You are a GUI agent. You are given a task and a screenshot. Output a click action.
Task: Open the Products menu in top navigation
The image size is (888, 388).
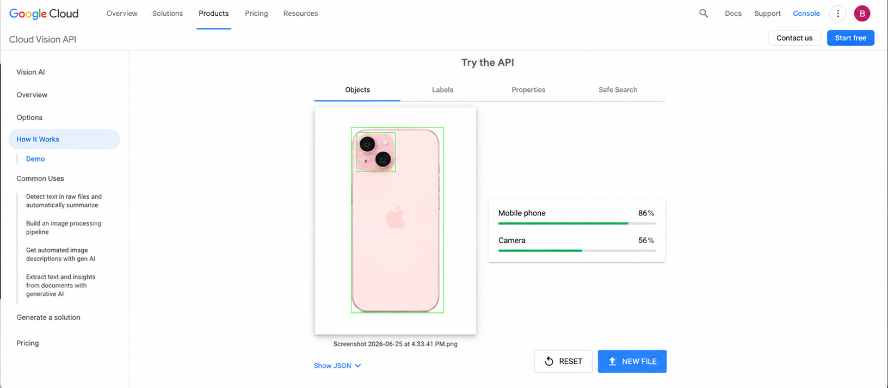pyautogui.click(x=213, y=14)
